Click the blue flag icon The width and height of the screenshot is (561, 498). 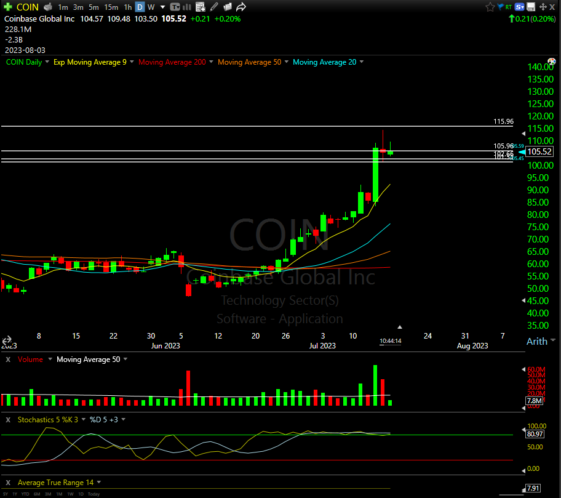(501, 6)
